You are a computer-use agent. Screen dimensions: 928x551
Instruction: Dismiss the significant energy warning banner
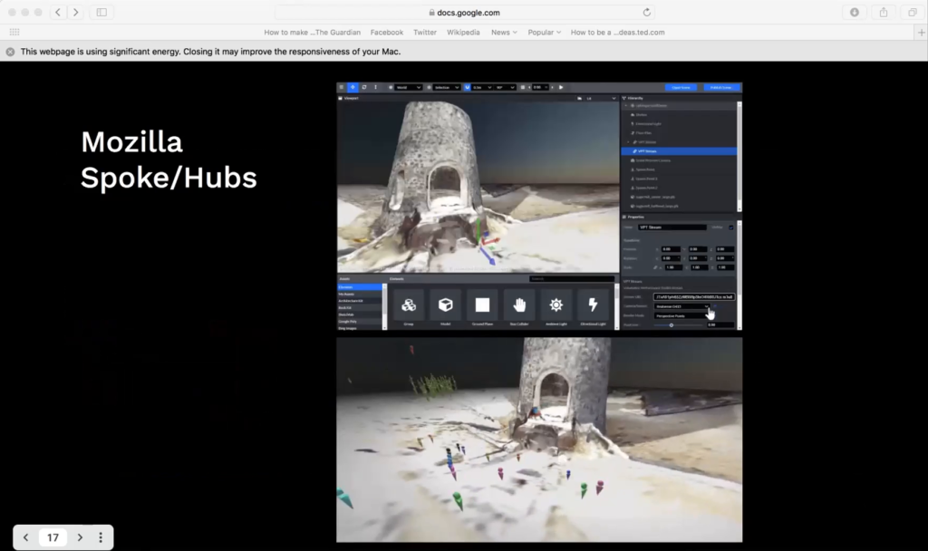(10, 52)
